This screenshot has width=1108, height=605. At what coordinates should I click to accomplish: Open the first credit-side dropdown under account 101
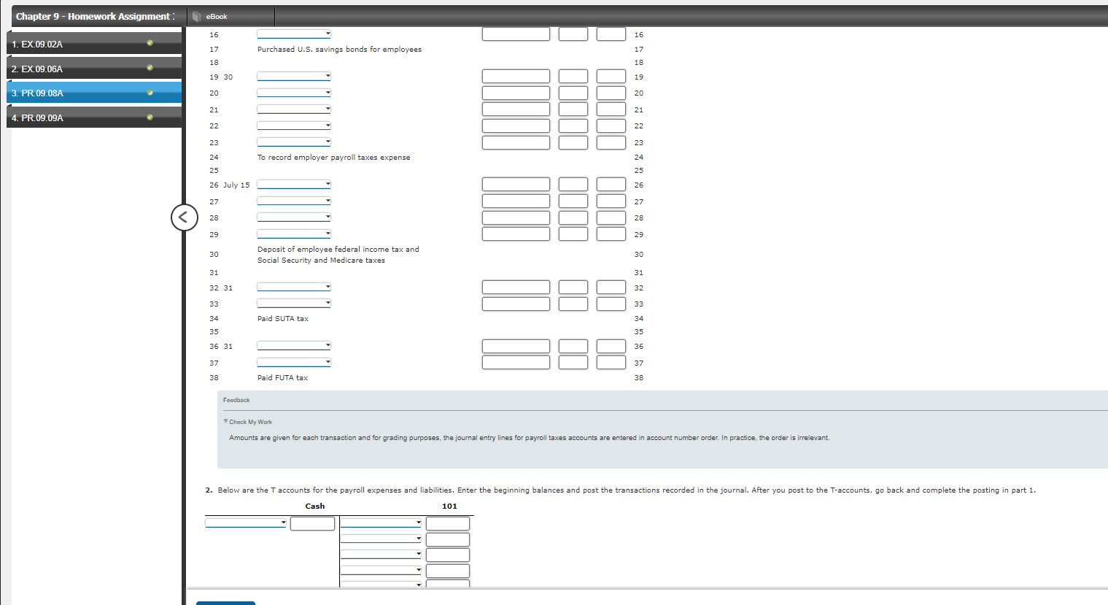pos(380,523)
